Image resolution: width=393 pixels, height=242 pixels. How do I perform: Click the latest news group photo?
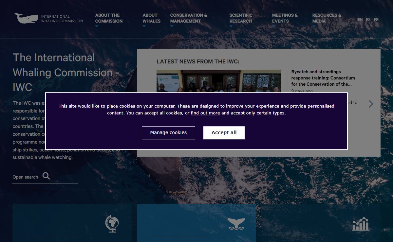coord(218,81)
